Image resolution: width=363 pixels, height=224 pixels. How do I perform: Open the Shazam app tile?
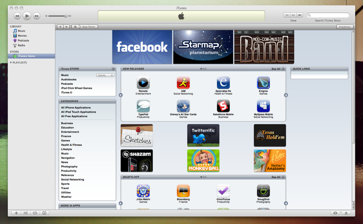click(137, 161)
